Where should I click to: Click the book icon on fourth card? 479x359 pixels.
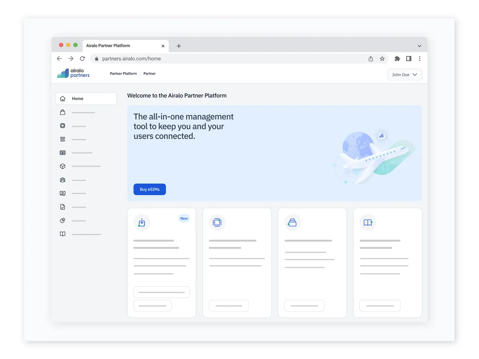pyautogui.click(x=368, y=223)
